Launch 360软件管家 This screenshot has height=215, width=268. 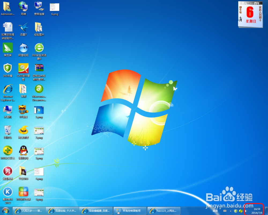pos(23,194)
